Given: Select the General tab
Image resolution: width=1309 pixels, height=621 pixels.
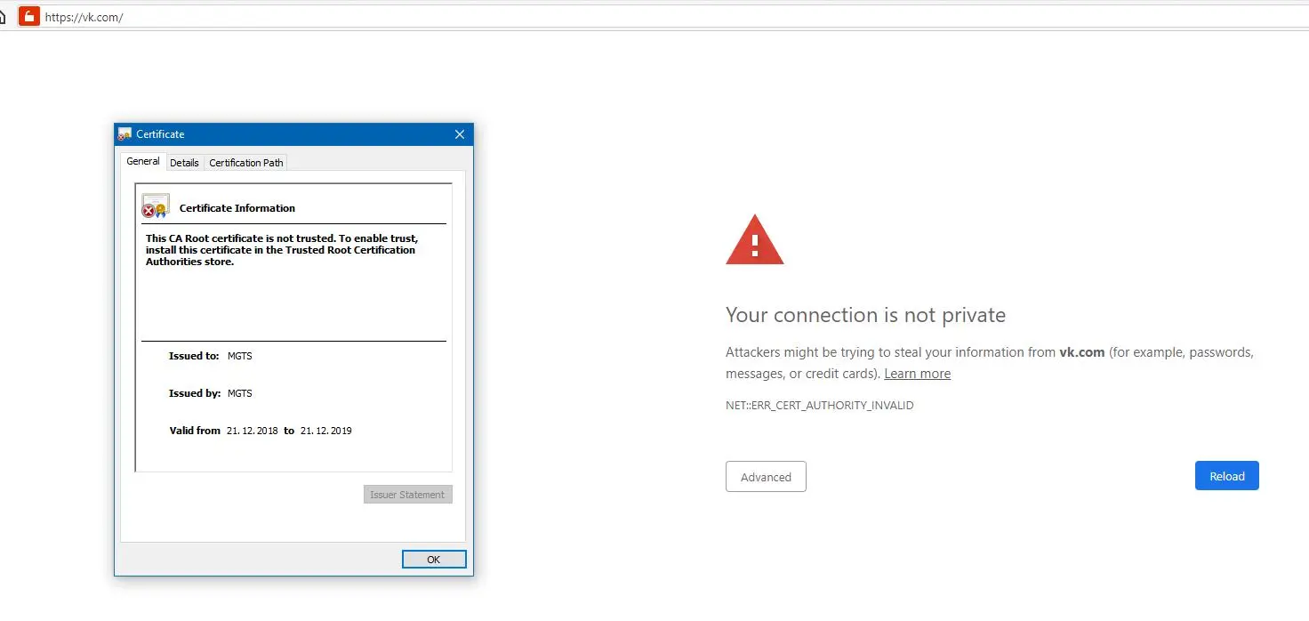Looking at the screenshot, I should coord(143,161).
